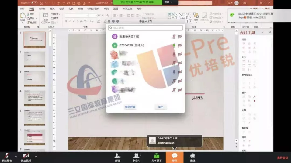Click the 举手 raise hand button
The image size is (291, 163).
pos(161,107)
